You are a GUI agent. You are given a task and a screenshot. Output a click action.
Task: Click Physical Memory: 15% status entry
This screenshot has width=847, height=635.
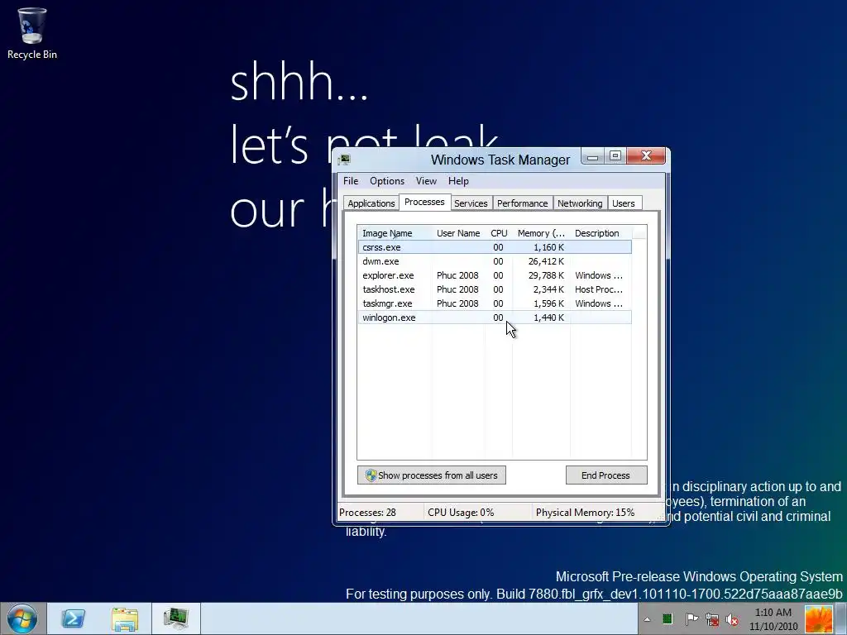[x=585, y=513]
